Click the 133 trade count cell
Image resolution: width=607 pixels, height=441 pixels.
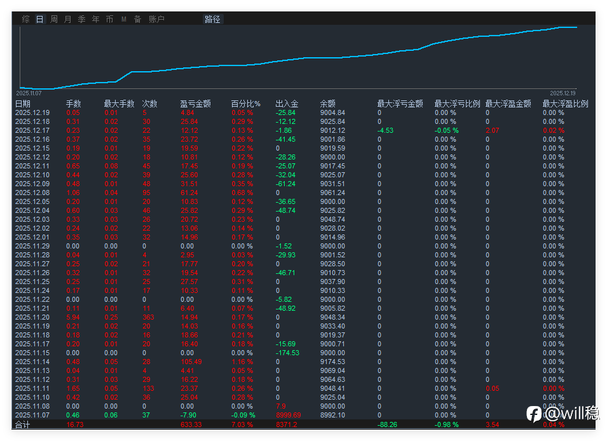(148, 389)
